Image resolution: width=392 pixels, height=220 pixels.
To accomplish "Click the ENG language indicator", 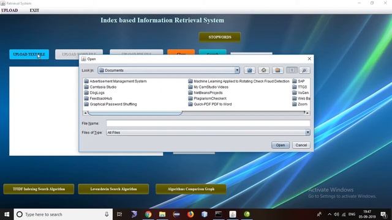I will click(x=352, y=215).
